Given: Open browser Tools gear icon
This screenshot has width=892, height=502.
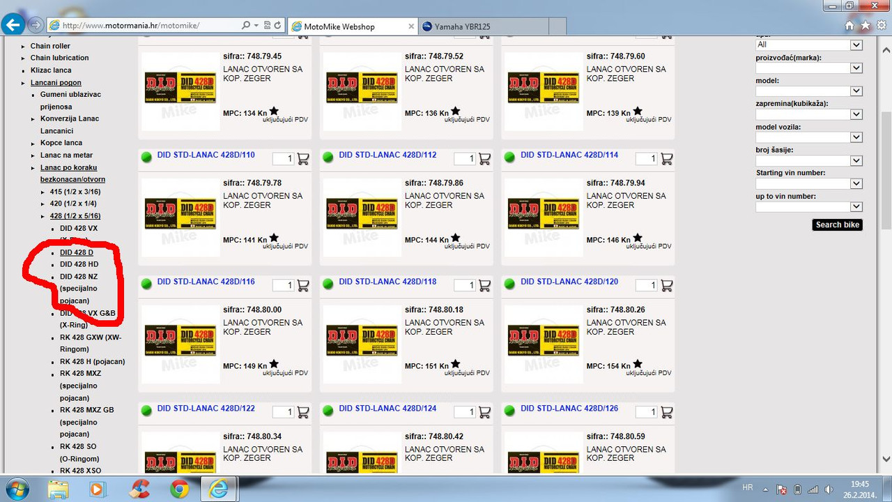Looking at the screenshot, I should [x=882, y=26].
